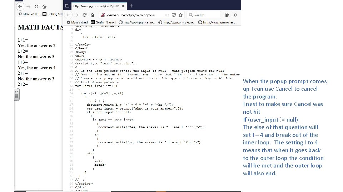Open page actions three-dot menu
The image size is (343, 192).
[167, 15]
